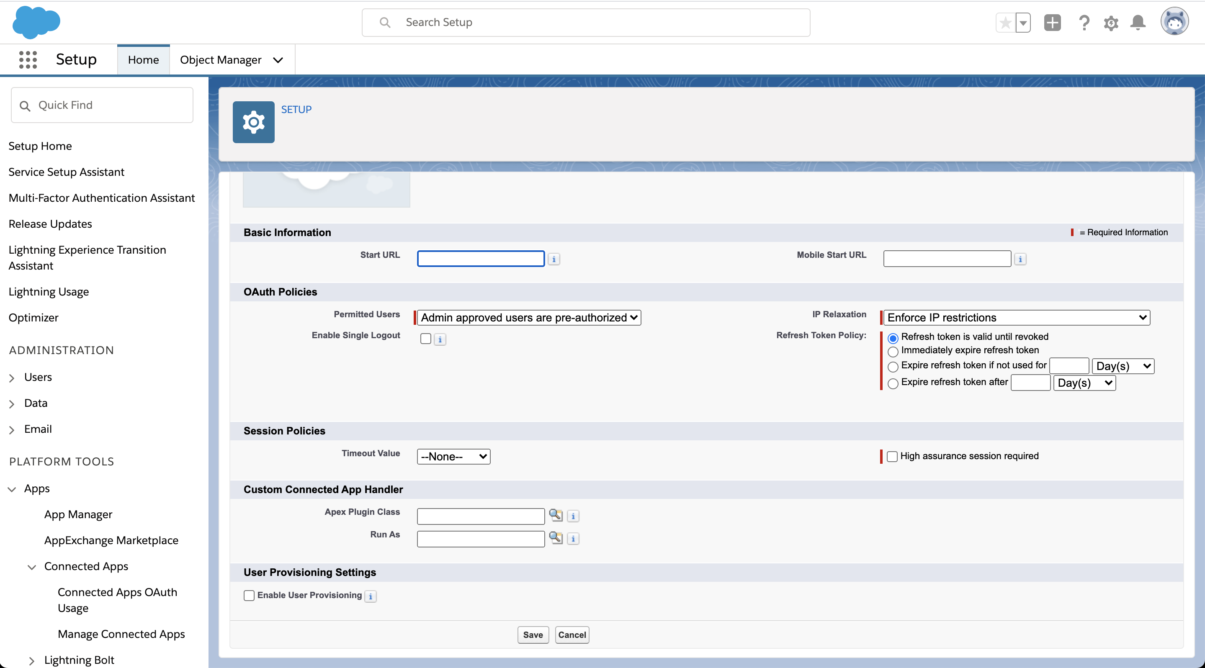
Task: Expand the Data tree section
Action: [12, 404]
